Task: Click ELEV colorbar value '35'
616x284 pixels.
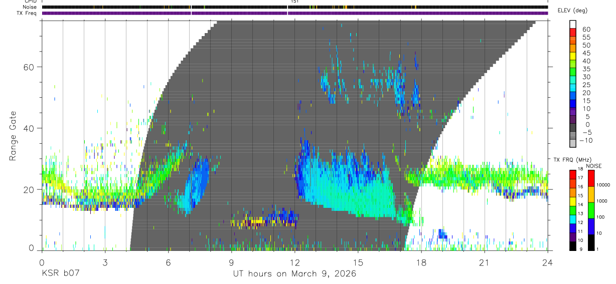Action: pyautogui.click(x=586, y=69)
